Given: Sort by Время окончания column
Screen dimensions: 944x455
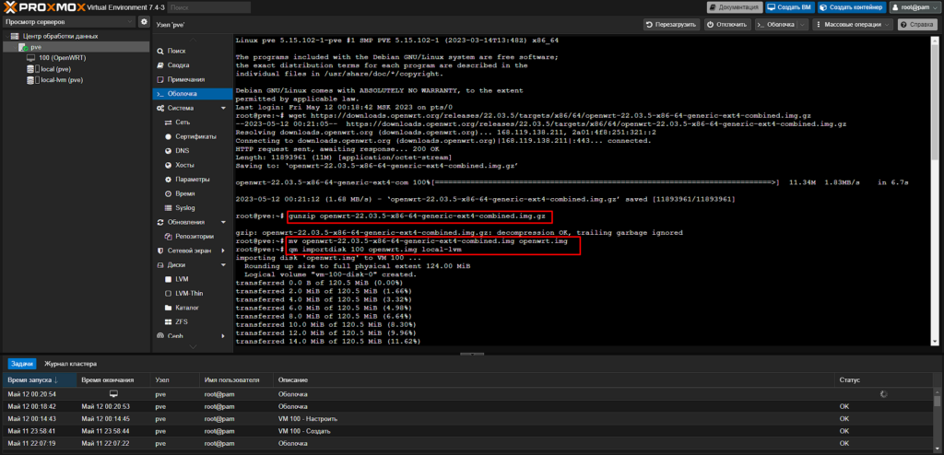Looking at the screenshot, I should pos(113,380).
